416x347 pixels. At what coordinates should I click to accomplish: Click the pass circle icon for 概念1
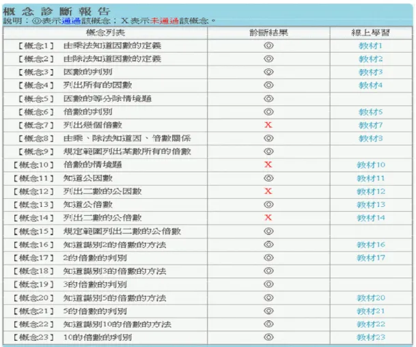pyautogui.click(x=268, y=46)
